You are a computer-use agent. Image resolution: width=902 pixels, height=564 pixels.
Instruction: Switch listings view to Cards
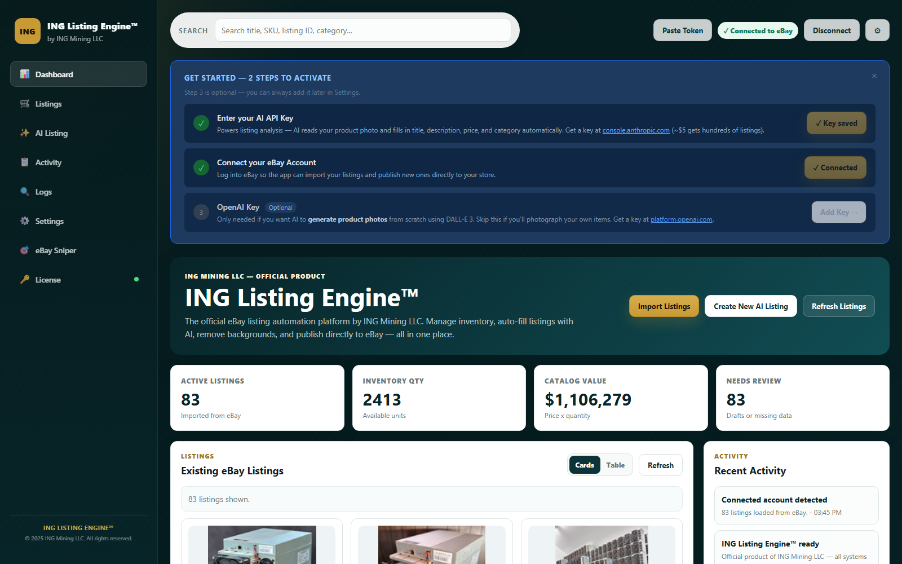pyautogui.click(x=585, y=465)
